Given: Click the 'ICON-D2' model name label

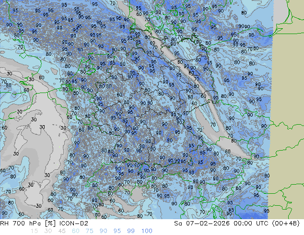Looking at the screenshot, I should pos(74,223).
